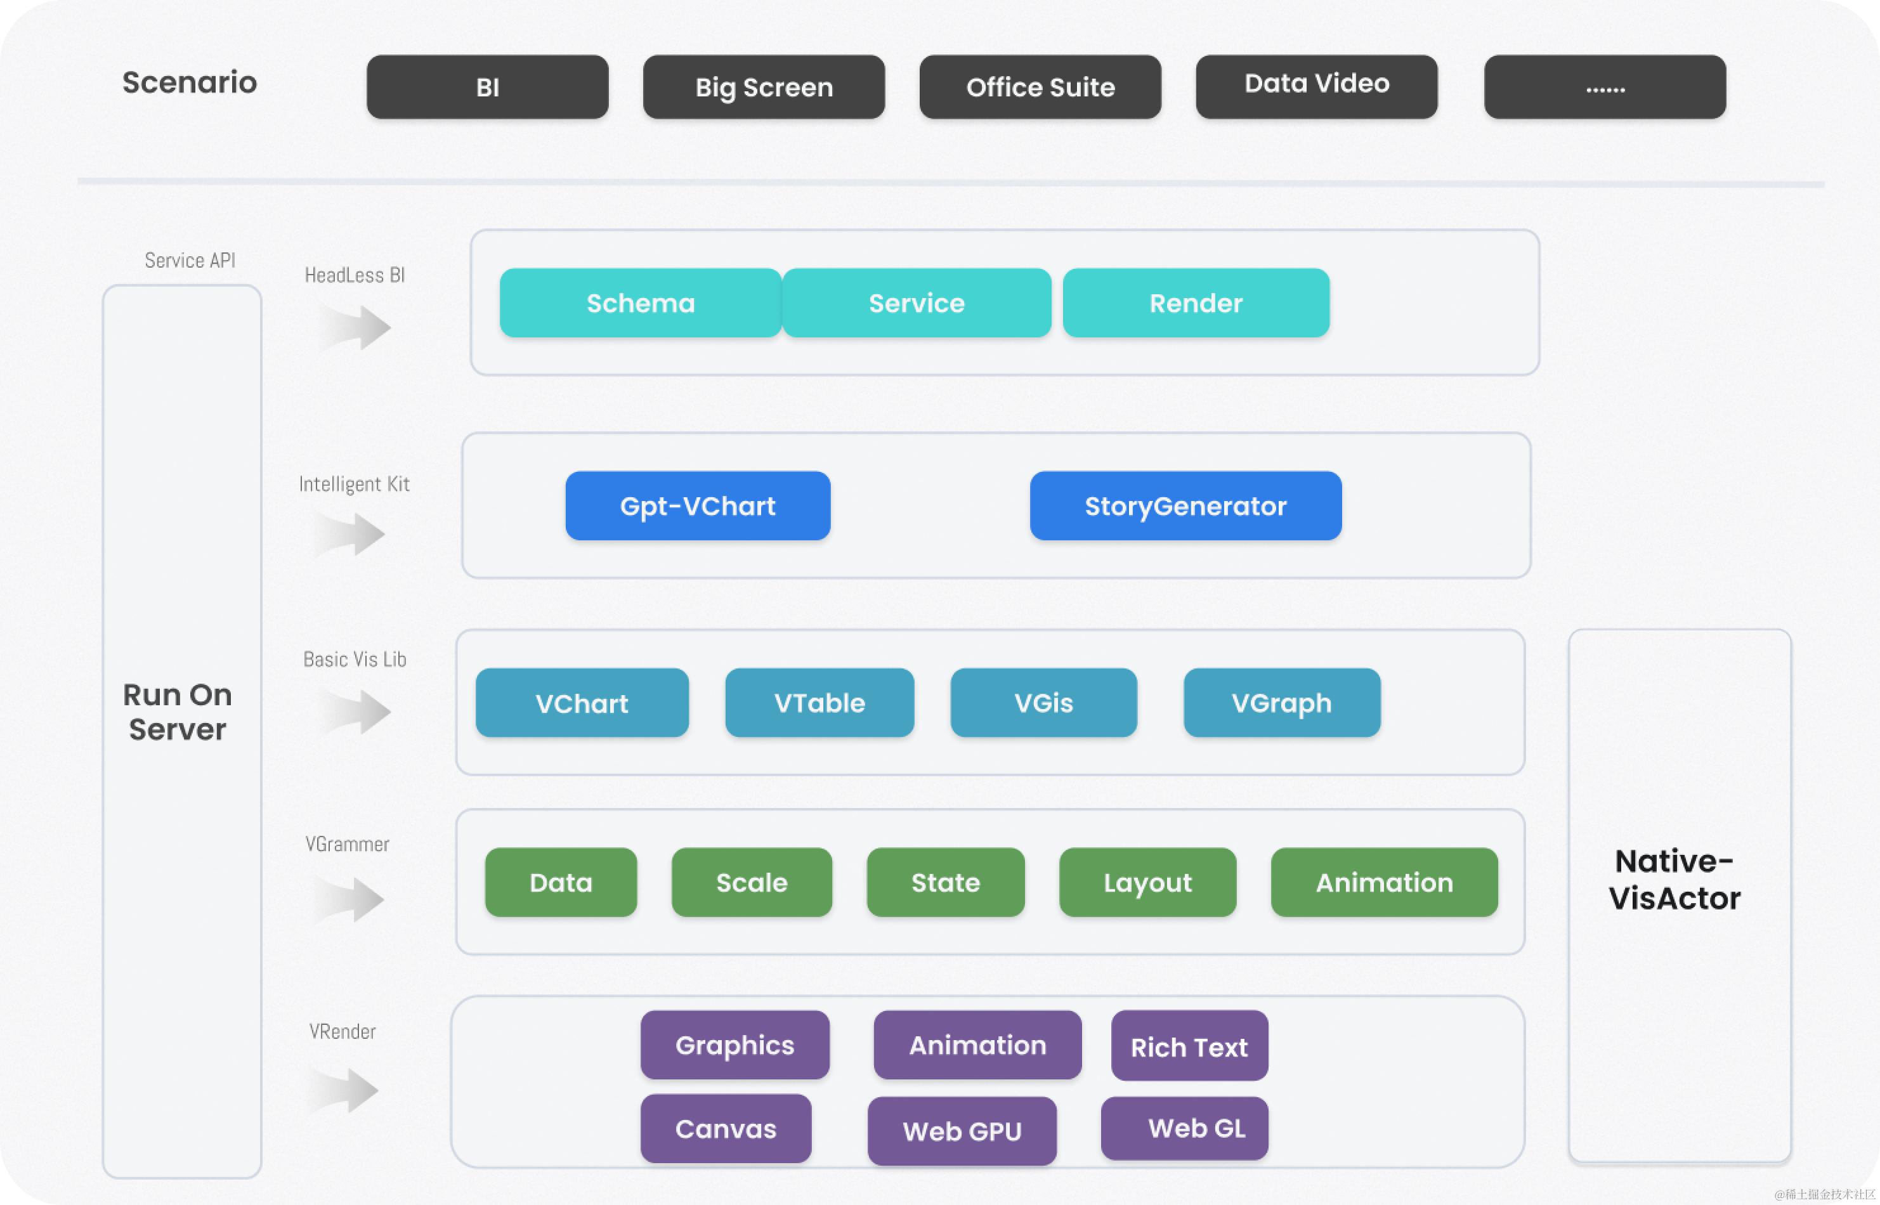Click the arrow icon under Intelligent Kit

(349, 535)
